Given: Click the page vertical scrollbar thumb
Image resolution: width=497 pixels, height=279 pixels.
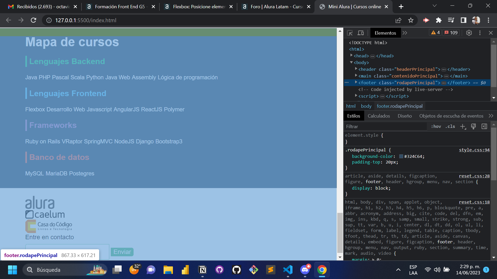Looking at the screenshot, I should (340, 233).
